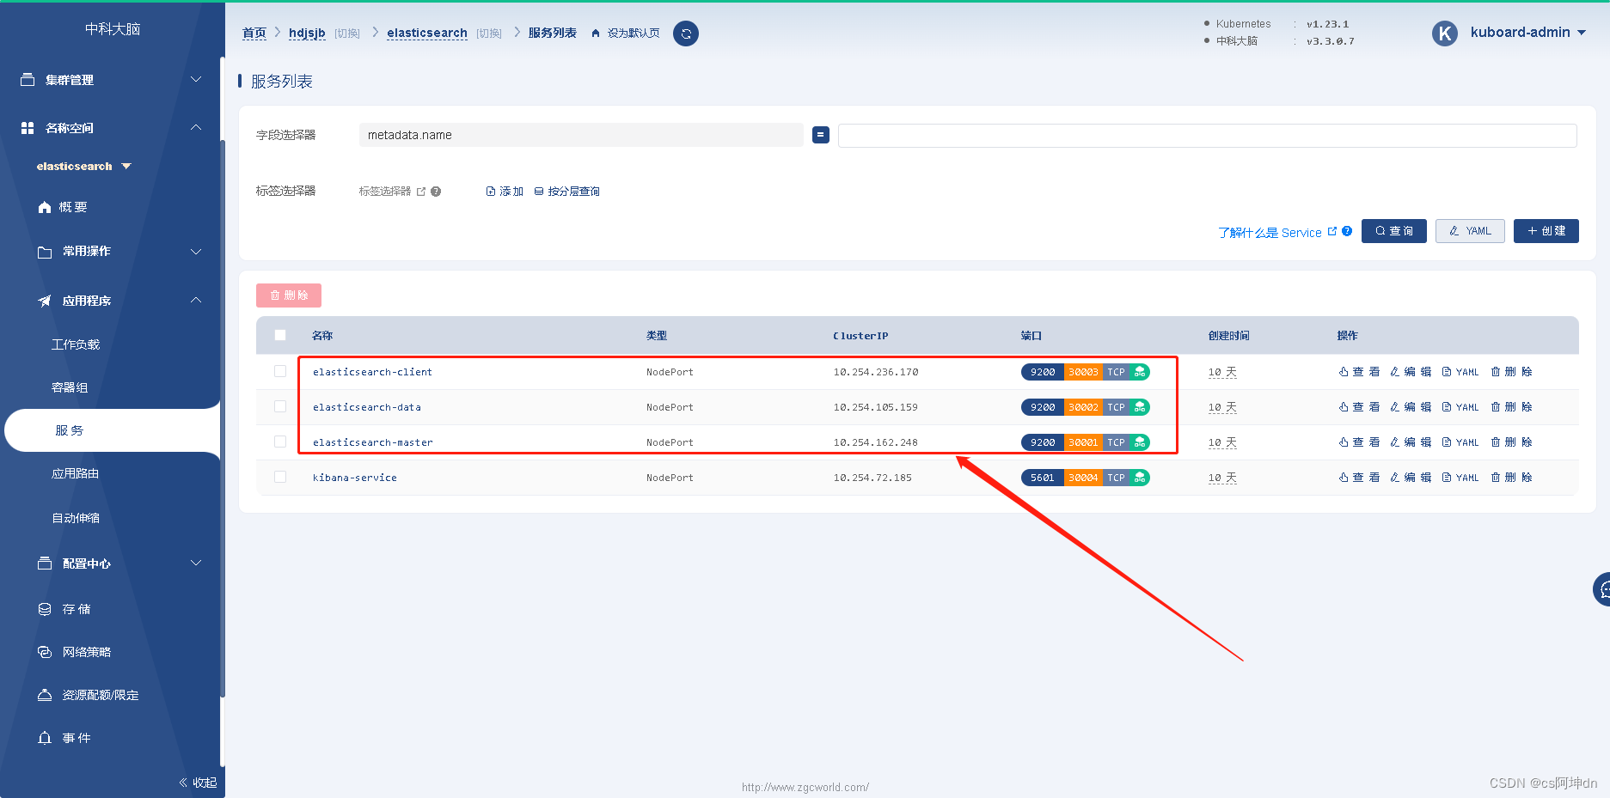Click the help icon next to 了解什么是 Service
The width and height of the screenshot is (1610, 798).
click(1347, 231)
